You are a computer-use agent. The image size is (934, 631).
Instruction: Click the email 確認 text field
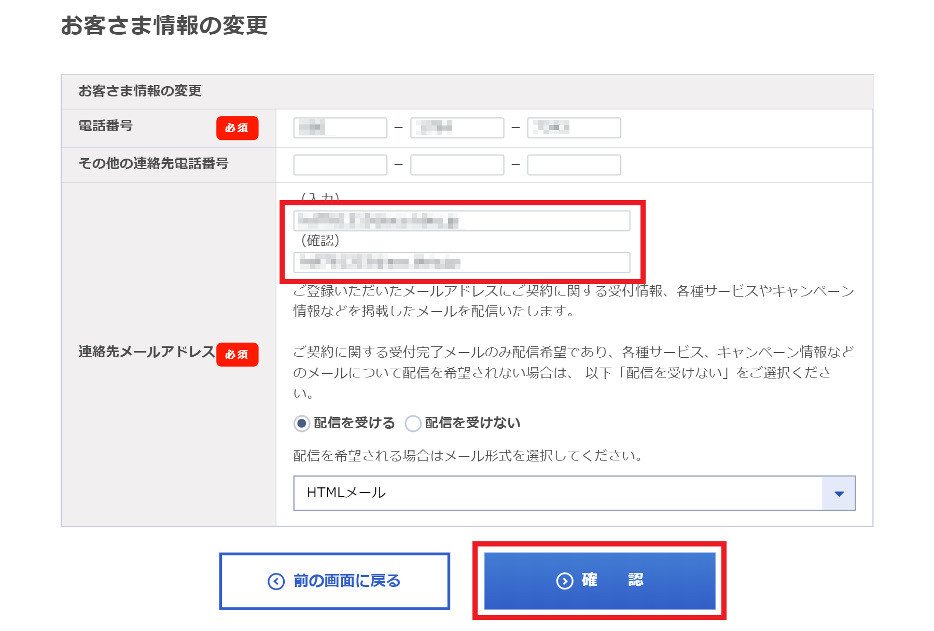tap(462, 262)
